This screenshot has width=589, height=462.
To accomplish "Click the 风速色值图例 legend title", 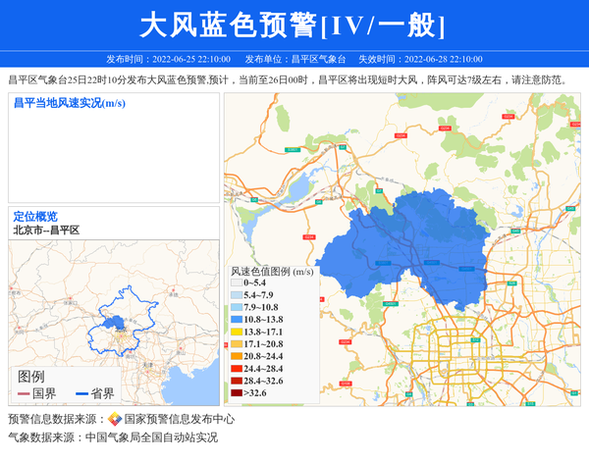I will pyautogui.click(x=272, y=270).
